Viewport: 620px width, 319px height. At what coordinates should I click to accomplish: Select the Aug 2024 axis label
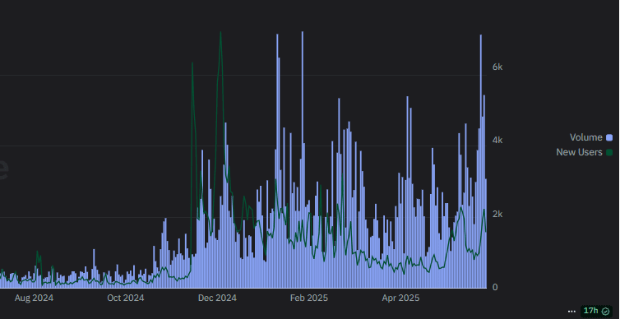tap(34, 298)
